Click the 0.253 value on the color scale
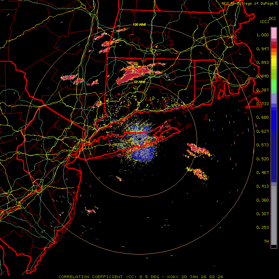 (263, 228)
